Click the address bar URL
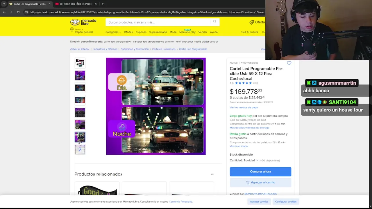This screenshot has width=372, height=209. [x=147, y=12]
